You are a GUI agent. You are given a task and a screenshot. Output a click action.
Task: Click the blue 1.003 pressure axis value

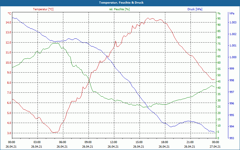[233, 22]
